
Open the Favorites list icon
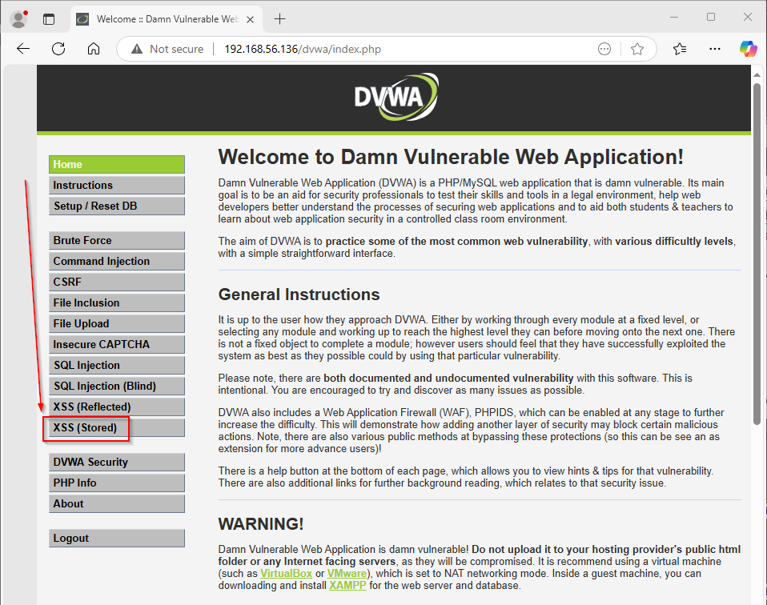pyautogui.click(x=680, y=49)
